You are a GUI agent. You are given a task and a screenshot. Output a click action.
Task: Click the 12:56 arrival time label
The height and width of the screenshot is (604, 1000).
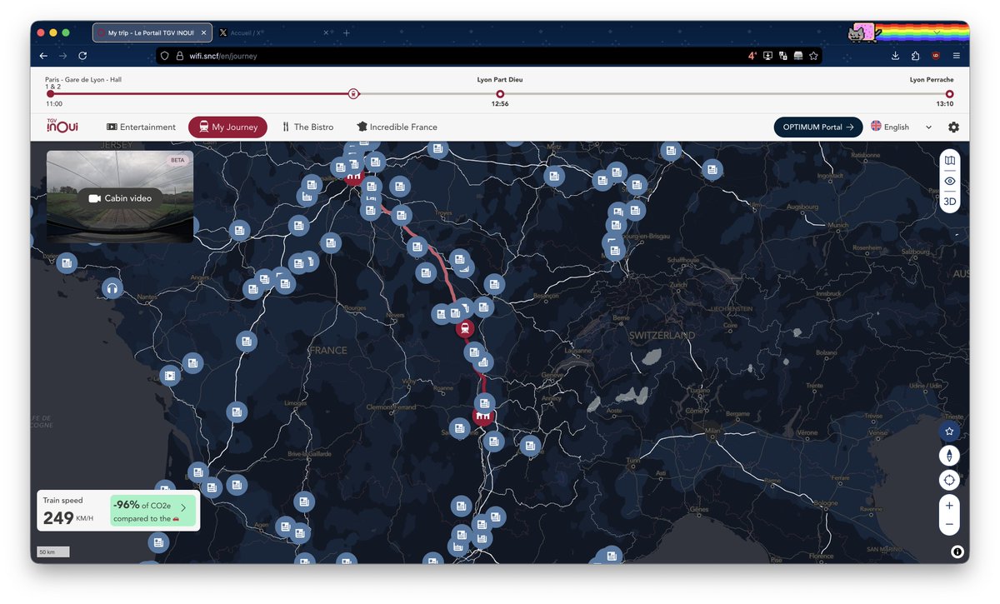coord(500,104)
